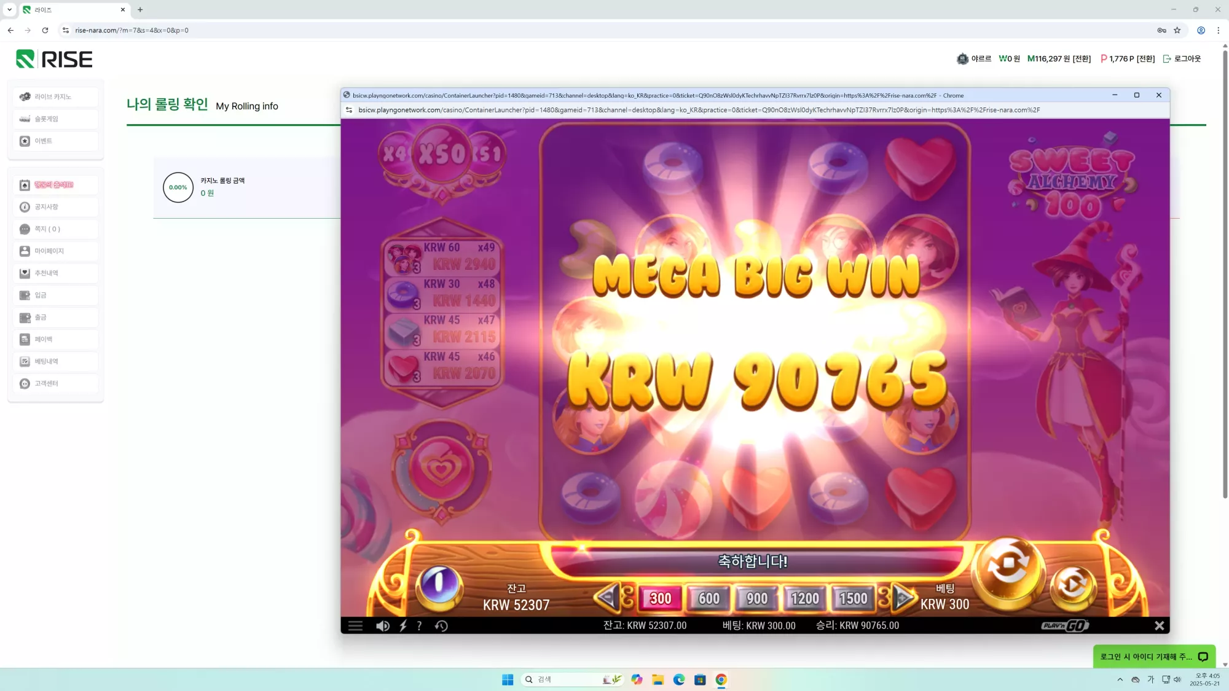Viewport: 1229px width, 691px height.
Task: Mute the game sound
Action: [382, 625]
